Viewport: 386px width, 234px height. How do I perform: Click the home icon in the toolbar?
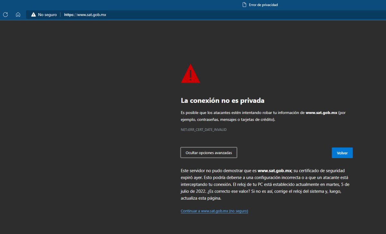click(x=18, y=14)
